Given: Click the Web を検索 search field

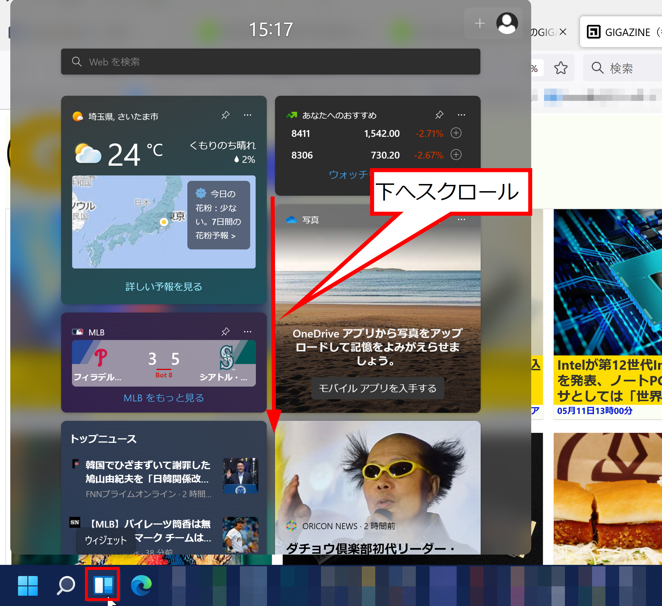Looking at the screenshot, I should (x=270, y=62).
